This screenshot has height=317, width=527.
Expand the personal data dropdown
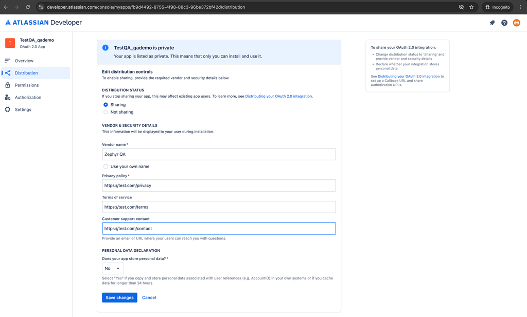(112, 268)
